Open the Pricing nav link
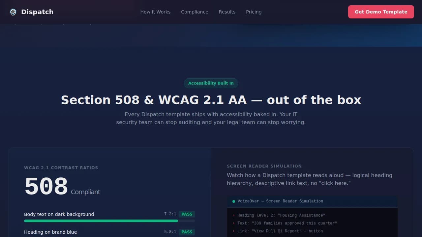This screenshot has width=422, height=237. coord(254,12)
